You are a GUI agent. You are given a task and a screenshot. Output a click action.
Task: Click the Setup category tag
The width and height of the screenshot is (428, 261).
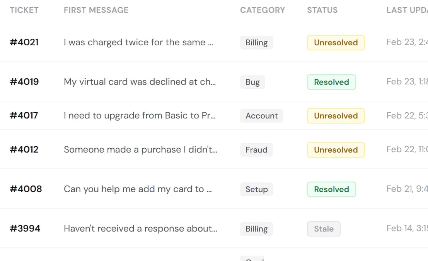(x=256, y=189)
